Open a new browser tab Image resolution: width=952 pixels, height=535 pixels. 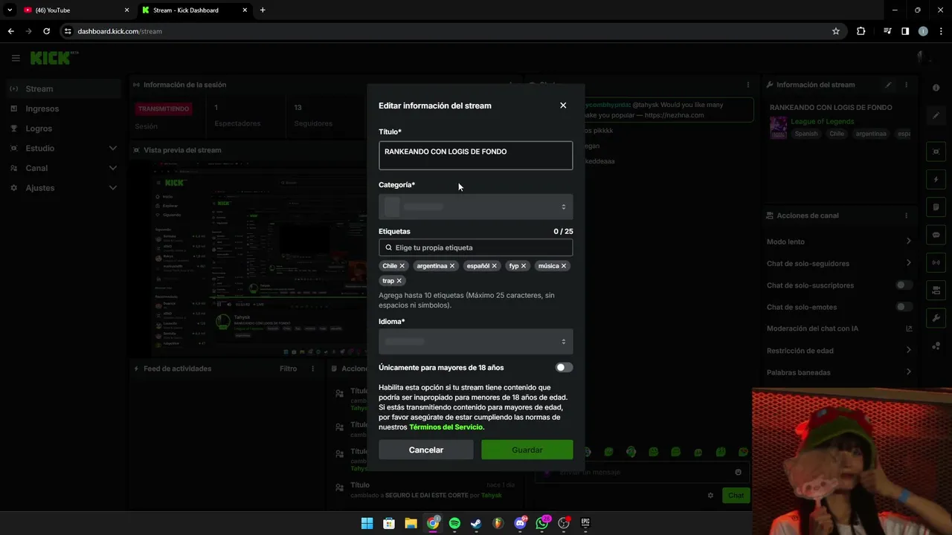(263, 10)
